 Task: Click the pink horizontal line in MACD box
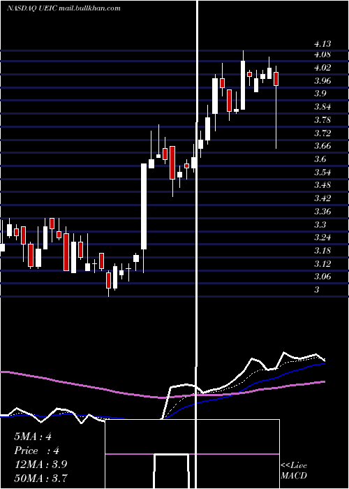[x=192, y=454]
